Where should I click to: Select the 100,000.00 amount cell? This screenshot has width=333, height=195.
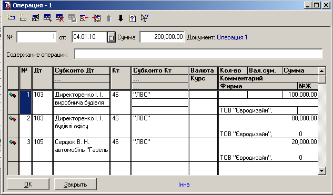click(x=300, y=95)
